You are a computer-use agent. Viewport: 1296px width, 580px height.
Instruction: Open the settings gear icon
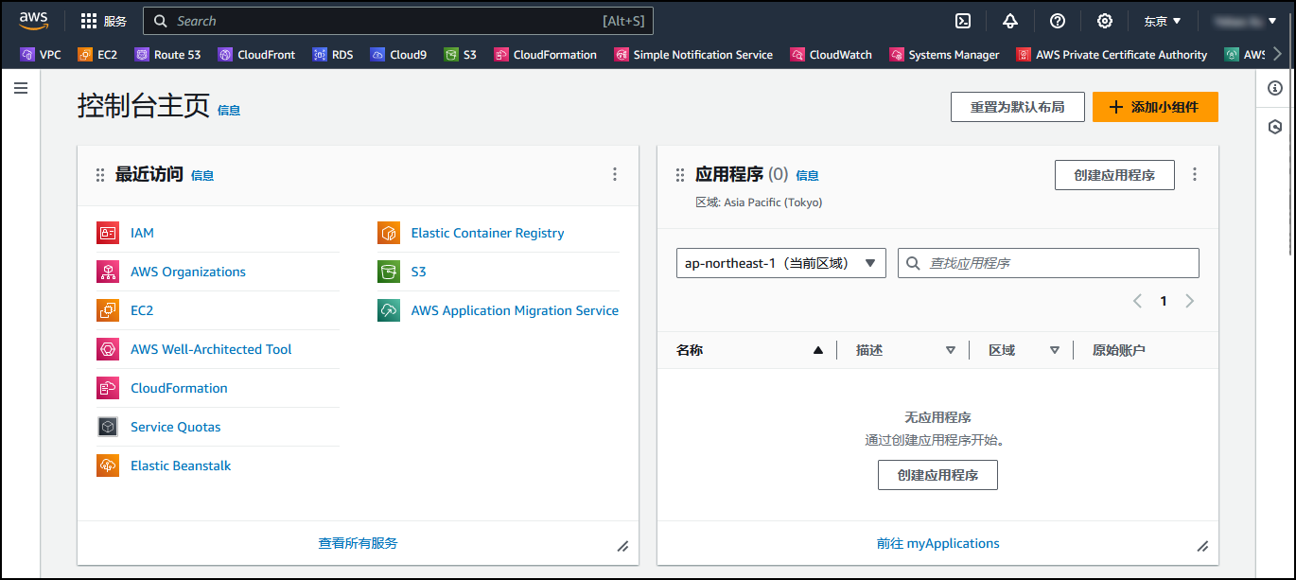[x=1104, y=21]
